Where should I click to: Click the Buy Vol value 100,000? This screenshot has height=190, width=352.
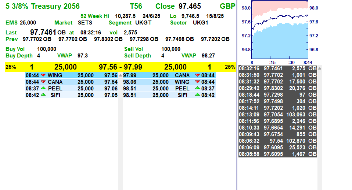[47, 49]
